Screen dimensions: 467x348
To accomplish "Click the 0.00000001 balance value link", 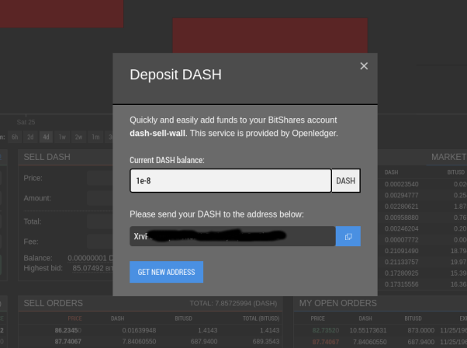I will 90,258.
